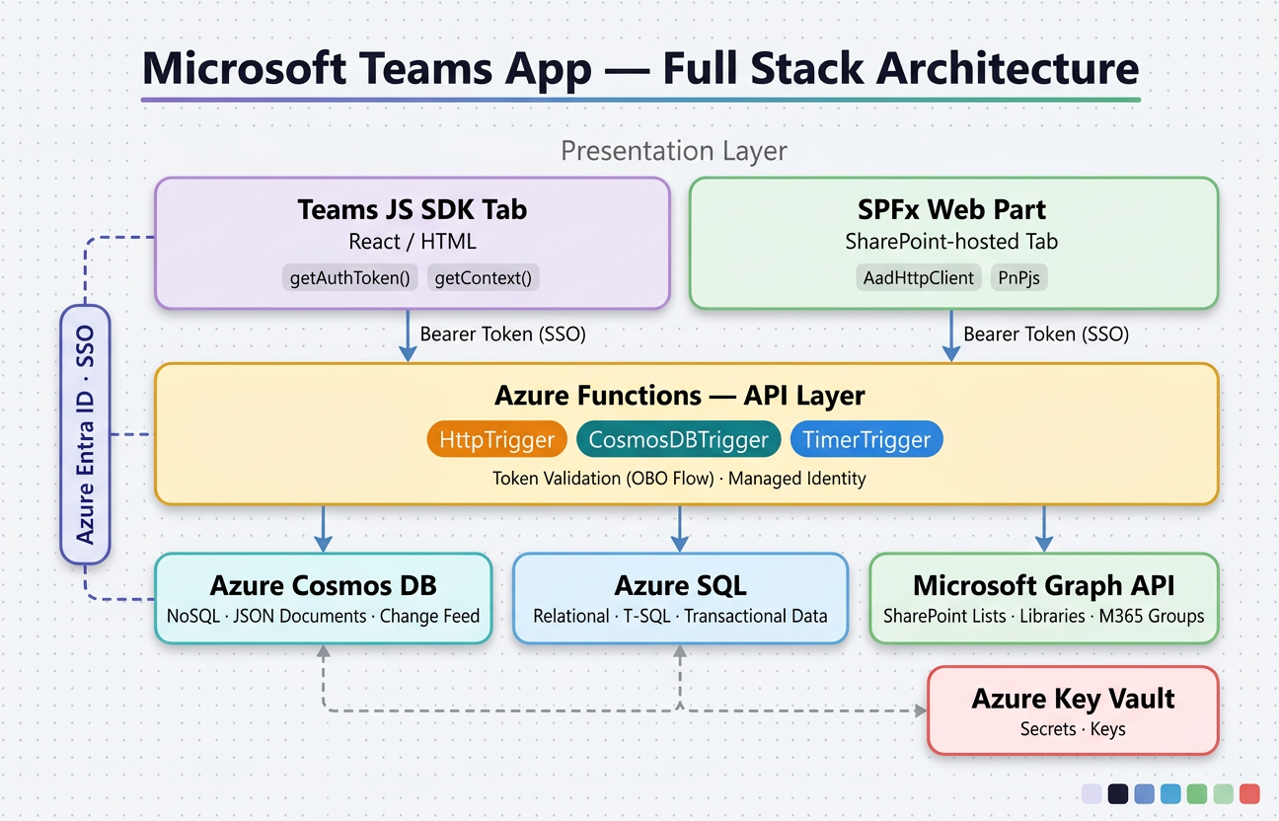Select the CosmosDBTrigger badge
Viewport: 1279px width, 821px height.
[679, 439]
